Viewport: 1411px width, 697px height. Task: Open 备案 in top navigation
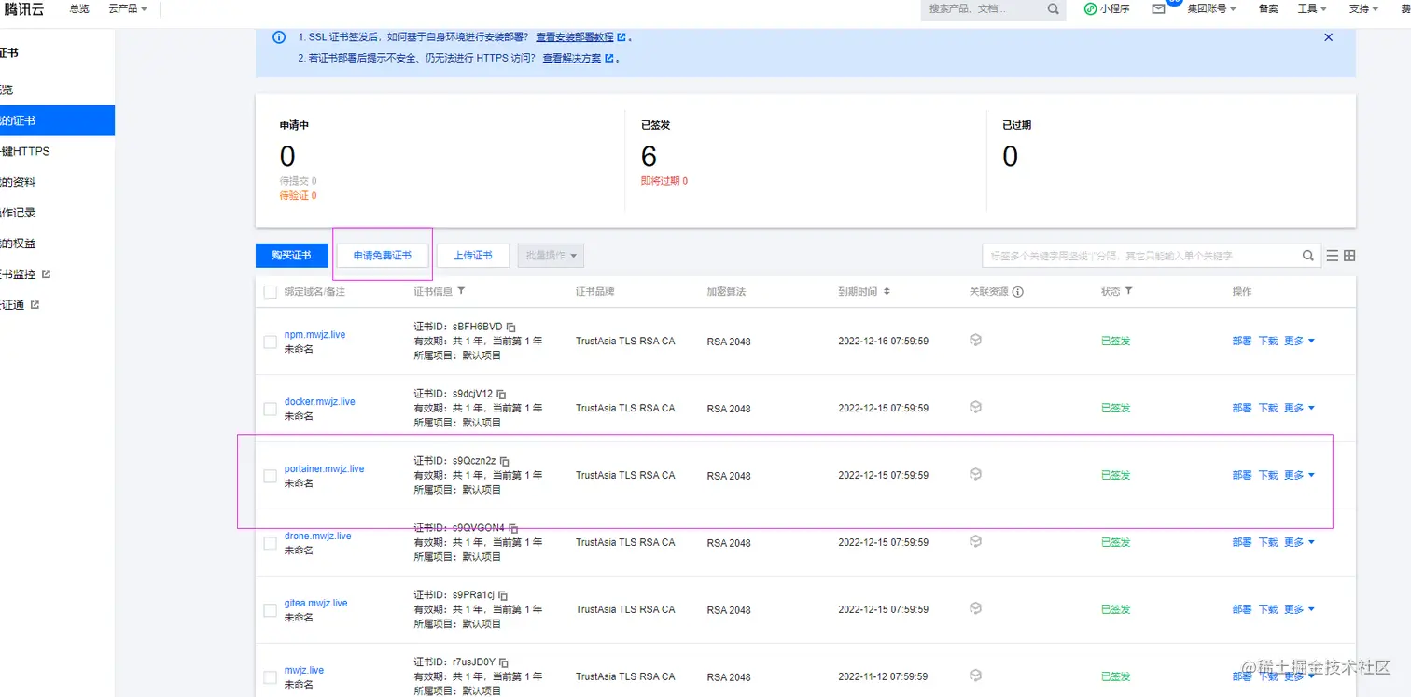pyautogui.click(x=1268, y=8)
